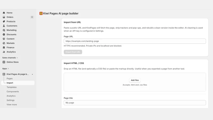Select the Import sub-item
This screenshot has width=213, height=120.
(x=18, y=83)
